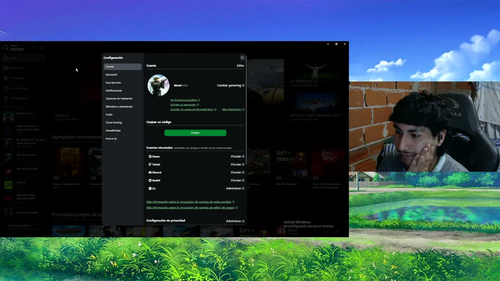
Task: Click the Inicio home icon in Xbox sidebar
Action: pyautogui.click(x=5, y=58)
